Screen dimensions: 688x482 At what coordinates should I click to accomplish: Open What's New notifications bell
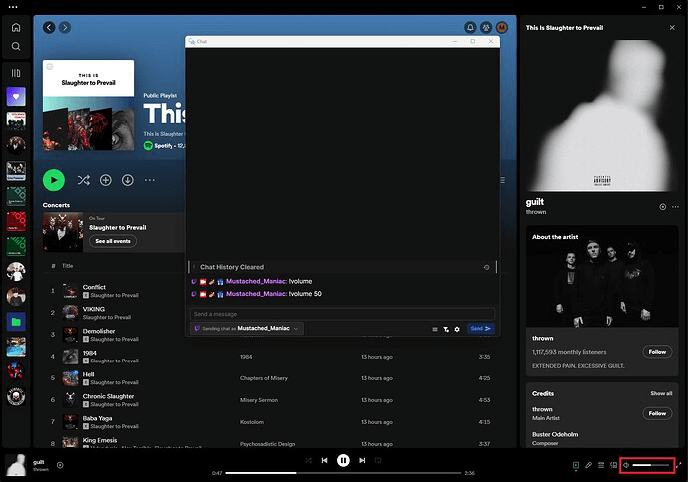(x=470, y=28)
